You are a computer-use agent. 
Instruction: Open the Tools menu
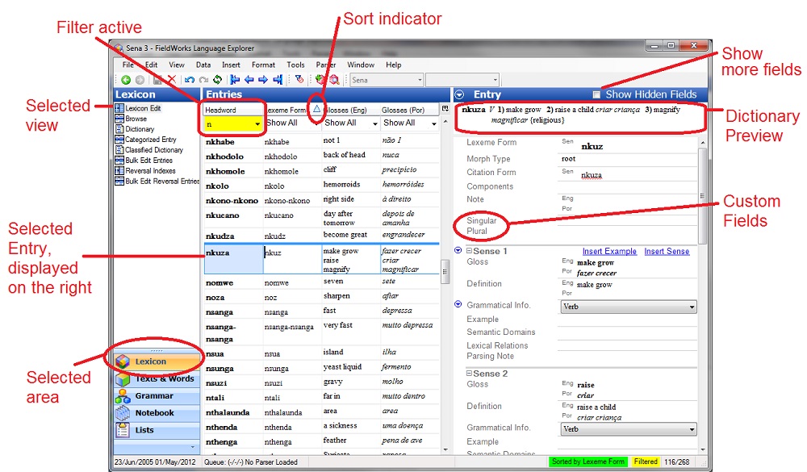pos(295,65)
